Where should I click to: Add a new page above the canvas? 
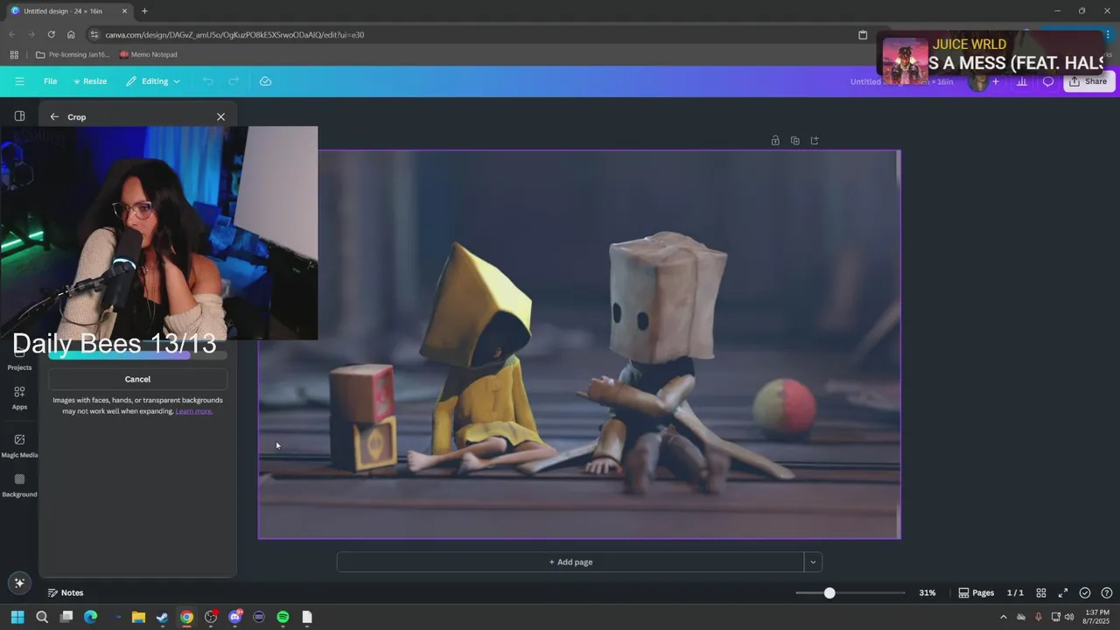[815, 140]
